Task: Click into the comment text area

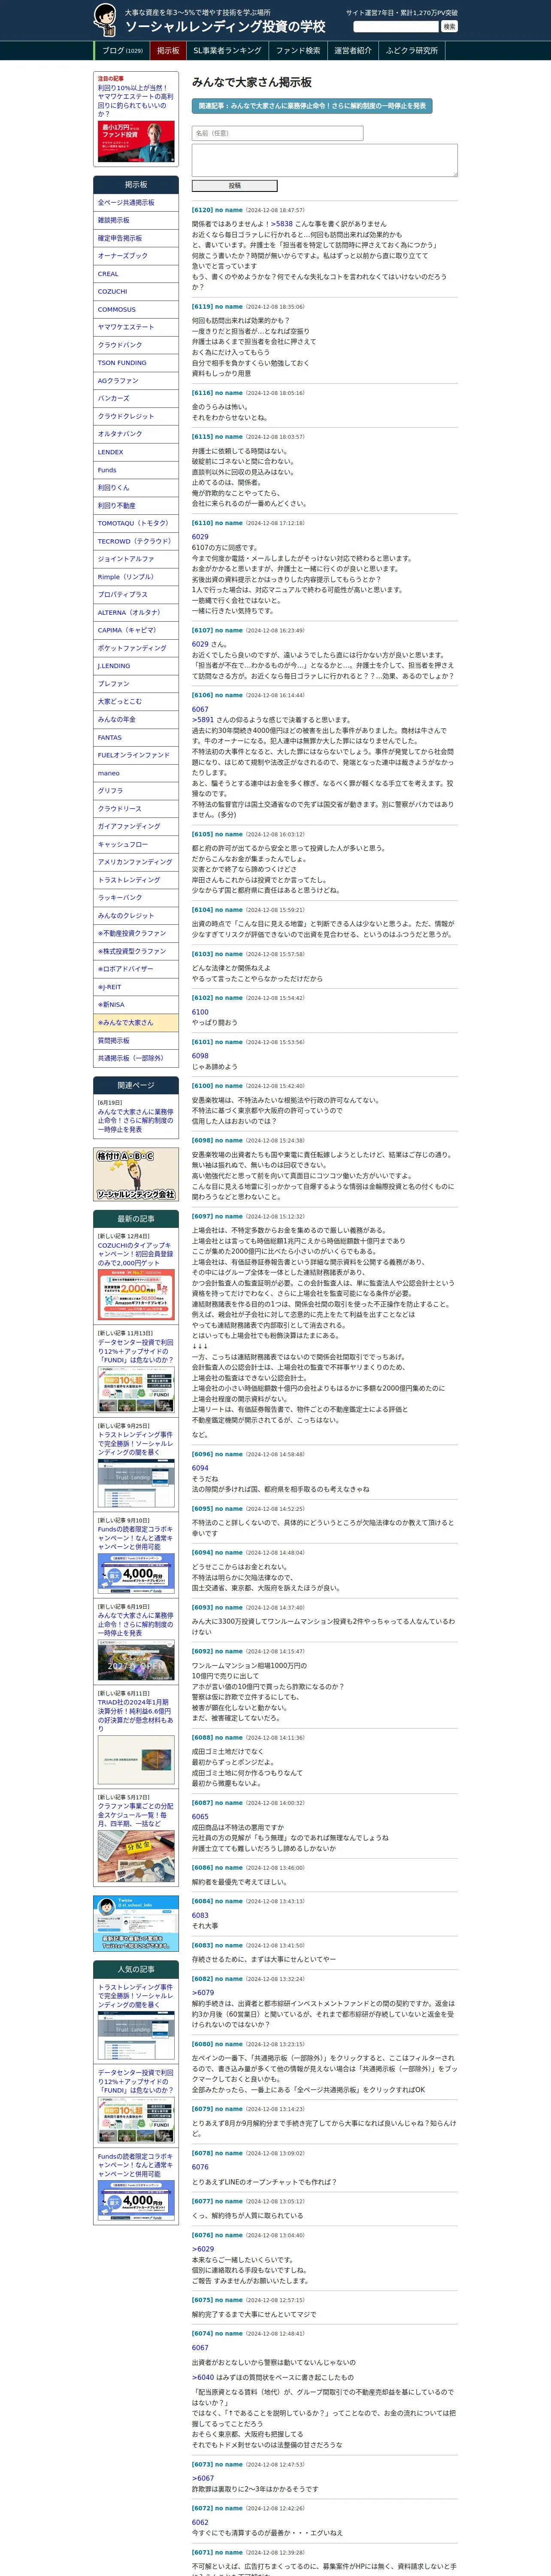Action: 324,160
